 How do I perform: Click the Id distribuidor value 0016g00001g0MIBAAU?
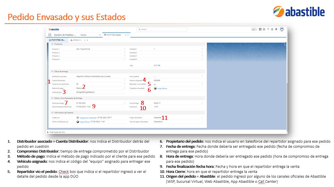tap(86, 92)
